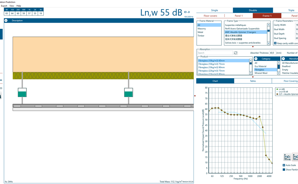Switch to the Tables tab
Image resolution: width=298 pixels, height=184 pixels.
[x=253, y=81]
